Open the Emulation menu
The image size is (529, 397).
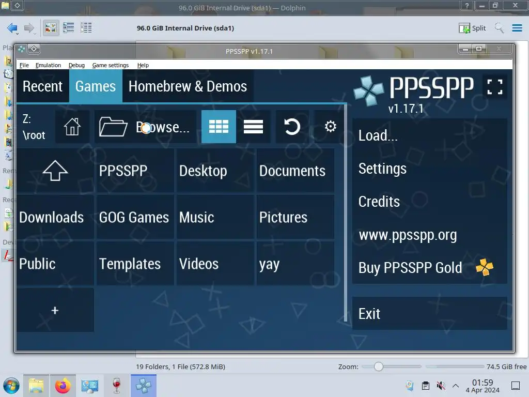point(48,65)
